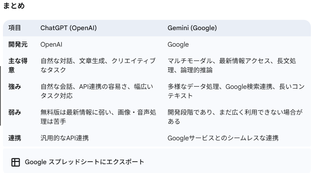The image size is (312, 173).
Task: Click the 開発元 row label
Action: pos(18,44)
